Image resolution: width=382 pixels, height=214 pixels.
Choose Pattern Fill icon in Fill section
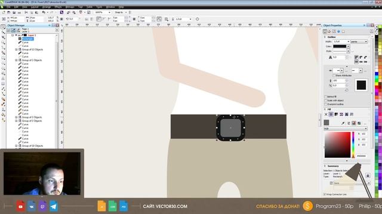[341, 114]
